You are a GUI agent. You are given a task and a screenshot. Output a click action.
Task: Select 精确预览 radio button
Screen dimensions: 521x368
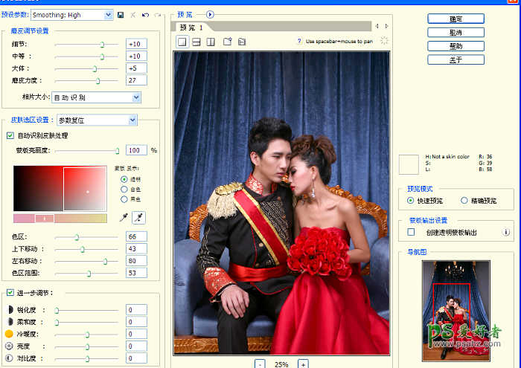coord(465,200)
